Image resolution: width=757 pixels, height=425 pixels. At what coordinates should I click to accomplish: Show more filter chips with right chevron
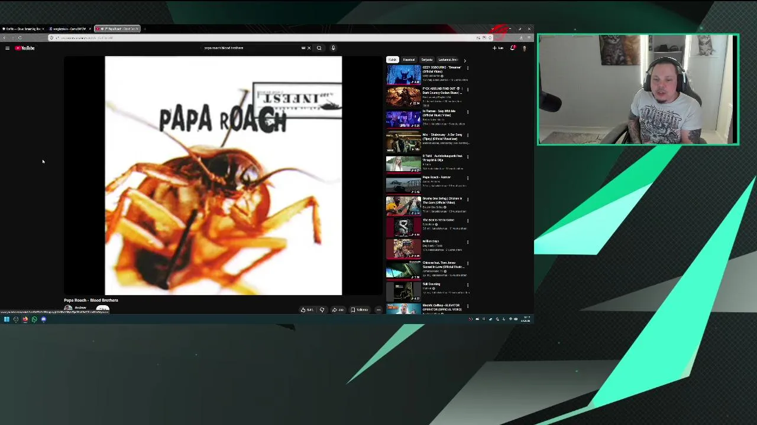click(x=464, y=60)
